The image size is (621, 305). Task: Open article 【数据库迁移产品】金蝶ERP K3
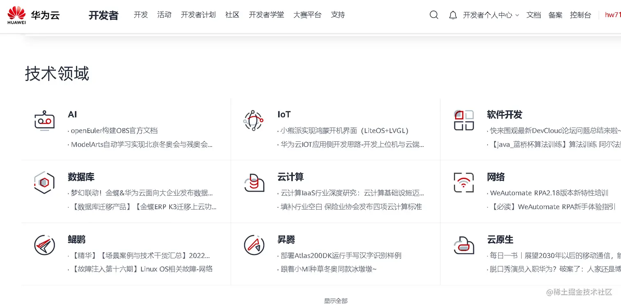coord(144,207)
